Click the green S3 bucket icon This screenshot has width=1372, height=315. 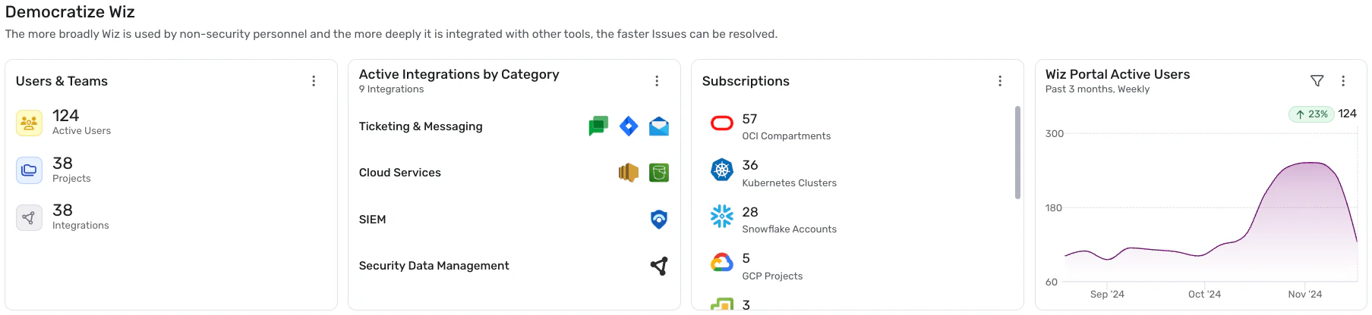pyautogui.click(x=659, y=173)
